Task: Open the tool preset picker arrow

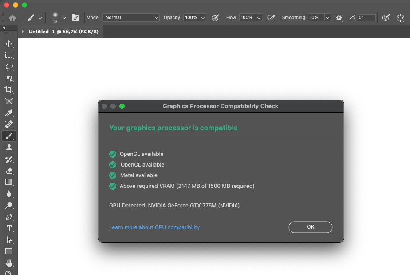Action: [40, 18]
